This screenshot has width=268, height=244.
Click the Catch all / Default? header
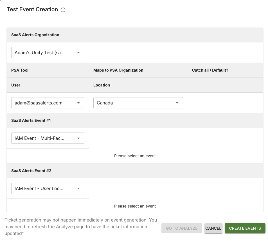tap(210, 70)
